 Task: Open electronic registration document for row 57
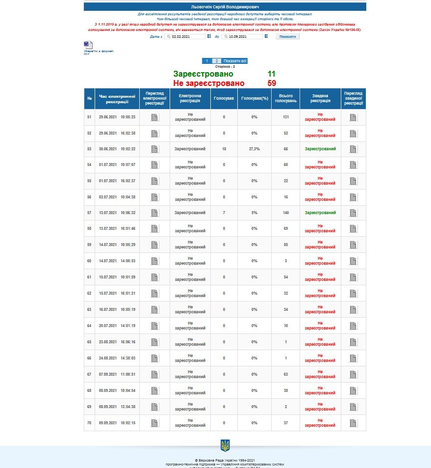pyautogui.click(x=155, y=213)
